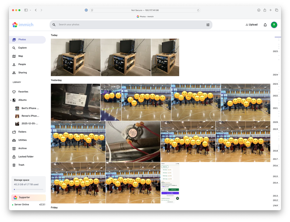
Task: Play the 0:38 video thumbnail
Action: 111,102
